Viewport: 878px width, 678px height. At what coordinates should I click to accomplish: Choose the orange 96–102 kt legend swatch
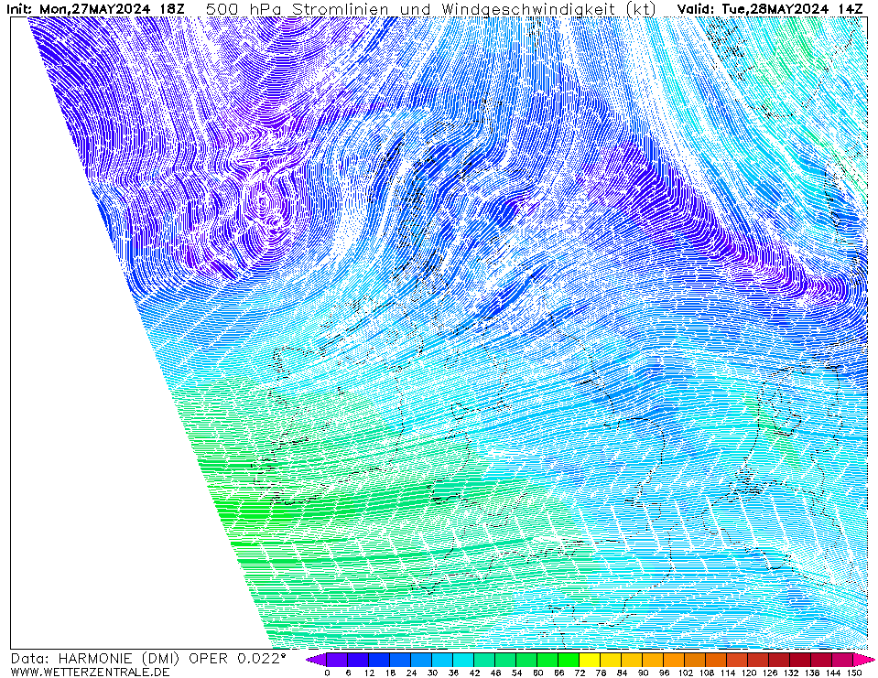pyautogui.click(x=674, y=660)
